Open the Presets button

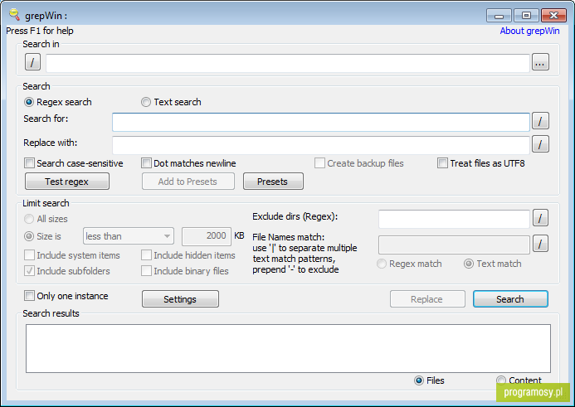[x=273, y=182]
